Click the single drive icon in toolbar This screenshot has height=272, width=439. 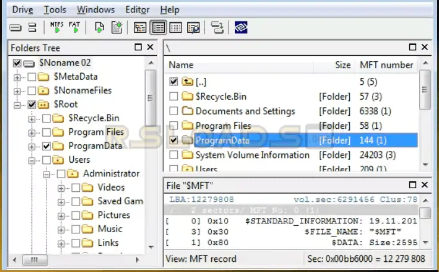[x=16, y=27]
